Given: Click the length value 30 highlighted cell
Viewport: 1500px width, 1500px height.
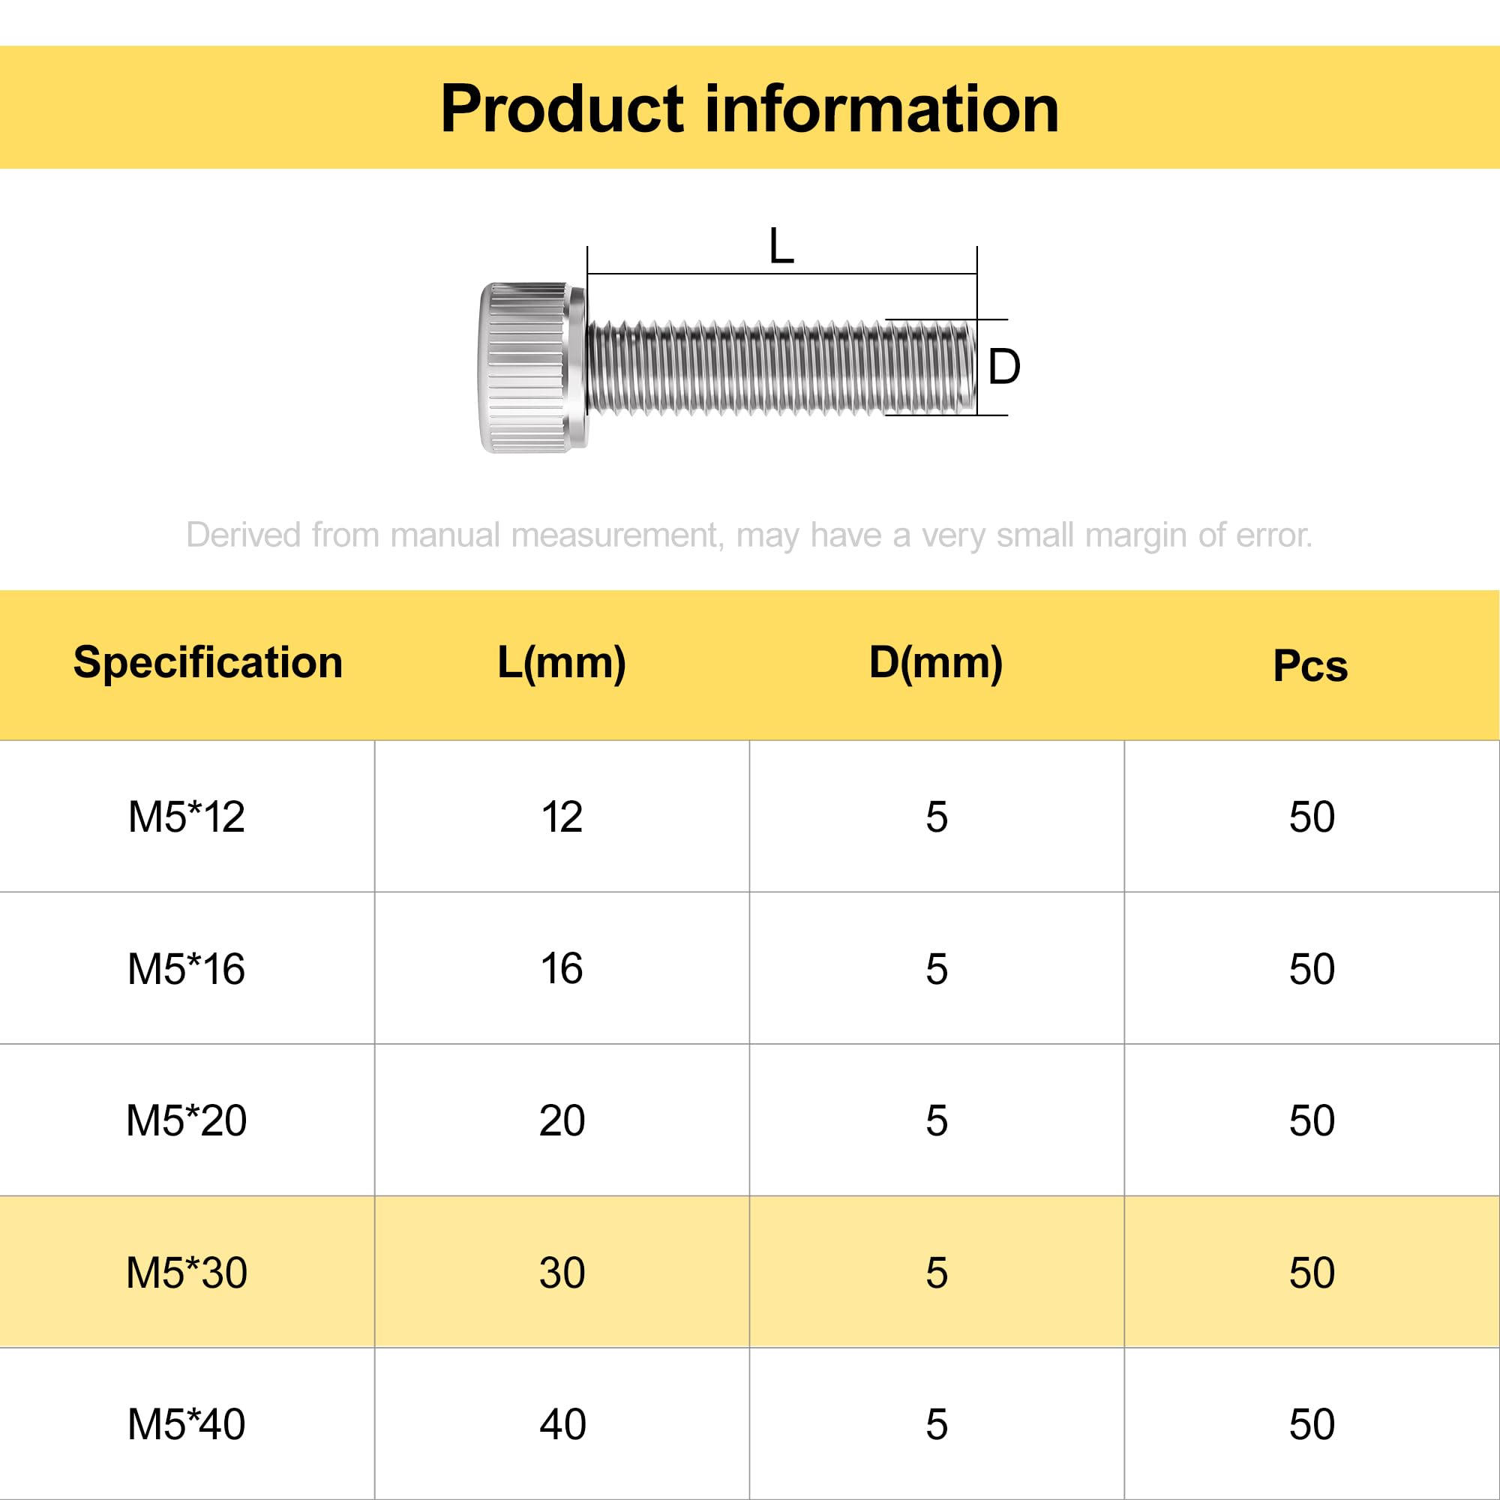Looking at the screenshot, I should coord(562,1272).
